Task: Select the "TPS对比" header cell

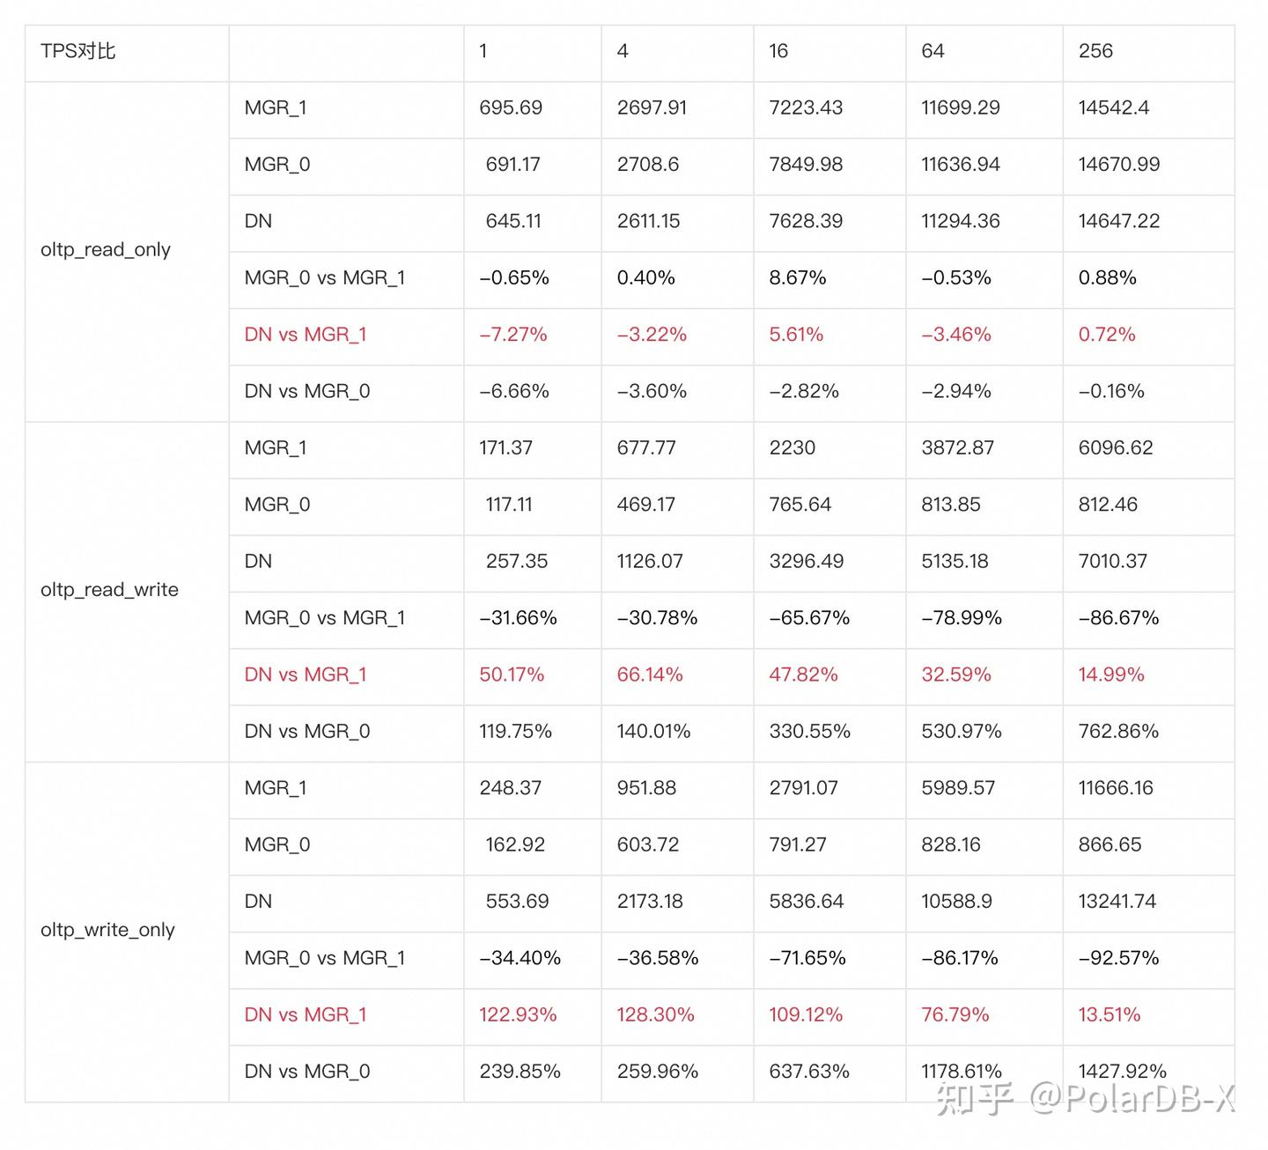Action: click(78, 51)
